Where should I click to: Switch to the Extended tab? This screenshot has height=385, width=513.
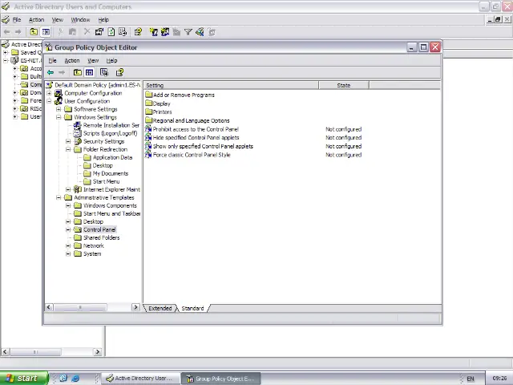(x=160, y=308)
